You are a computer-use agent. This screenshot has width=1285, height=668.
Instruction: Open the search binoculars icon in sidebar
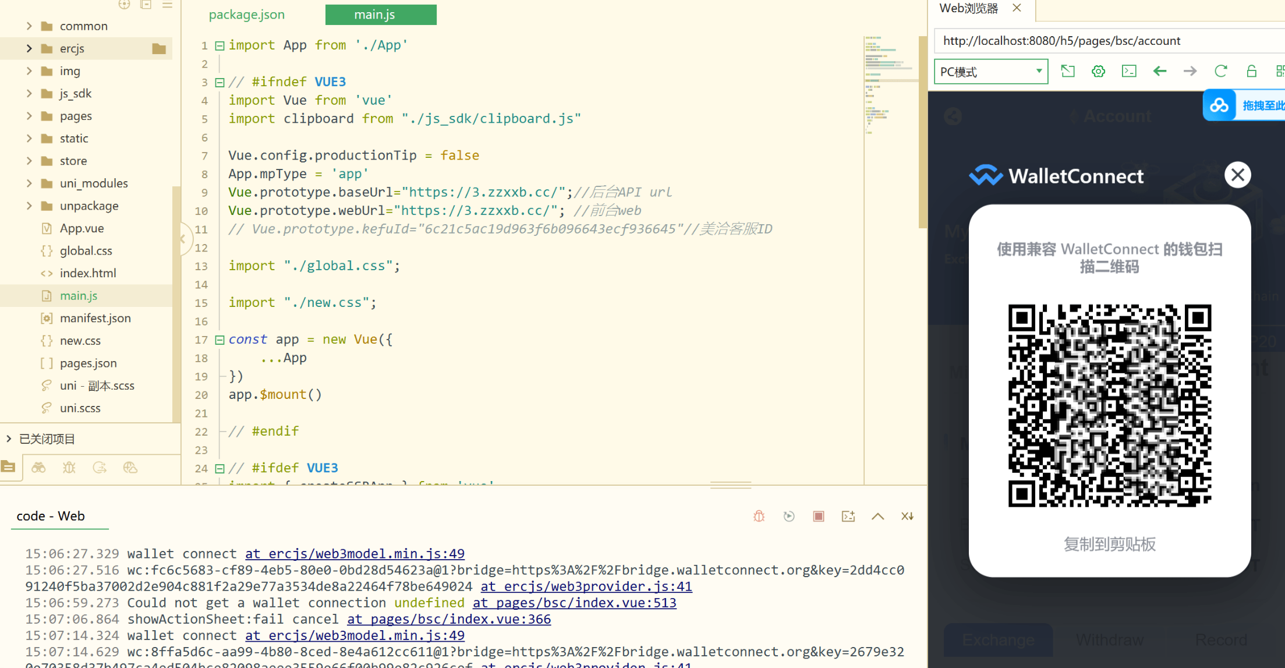coord(38,467)
